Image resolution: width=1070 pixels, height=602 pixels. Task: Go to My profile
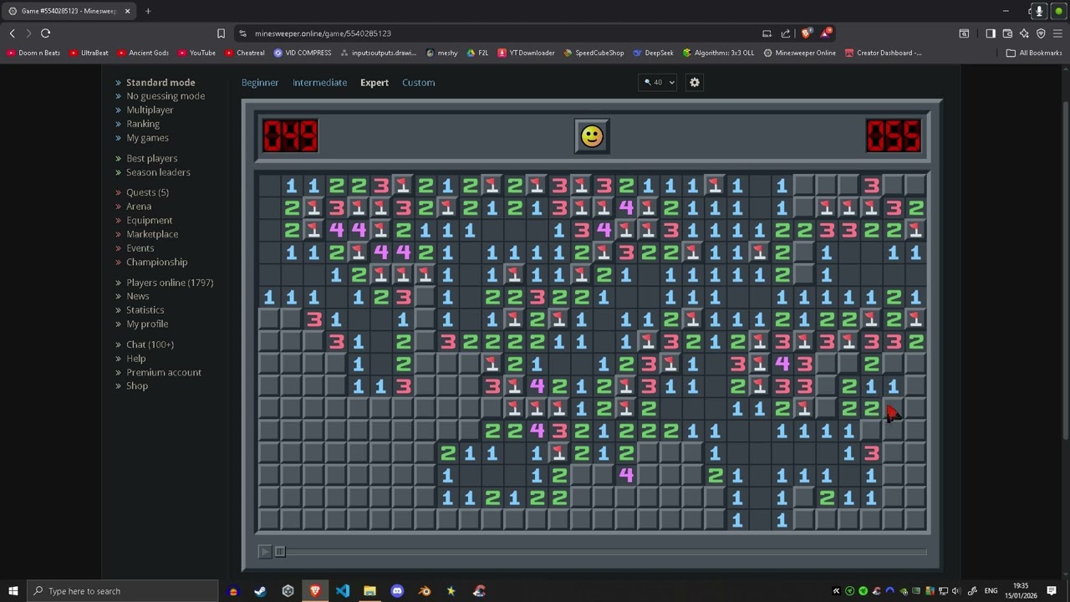point(147,324)
